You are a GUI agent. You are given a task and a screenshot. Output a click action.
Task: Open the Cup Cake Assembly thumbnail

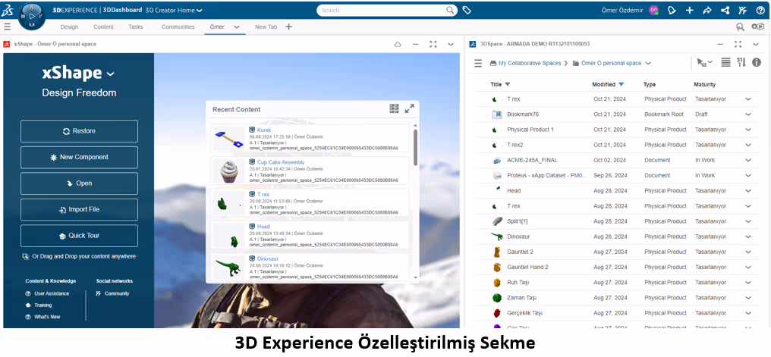pyautogui.click(x=228, y=171)
